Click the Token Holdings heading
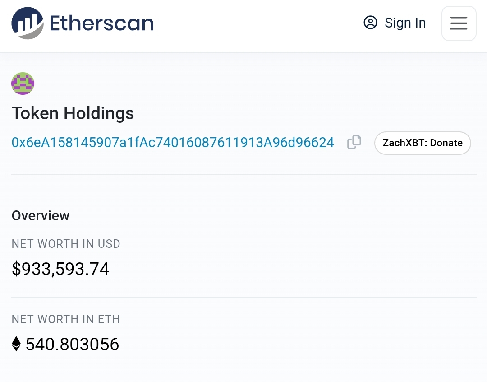Viewport: 487px width, 382px height. coord(73,113)
